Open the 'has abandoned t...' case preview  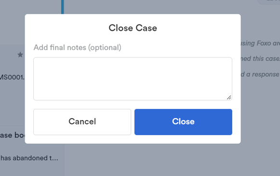(x=29, y=158)
